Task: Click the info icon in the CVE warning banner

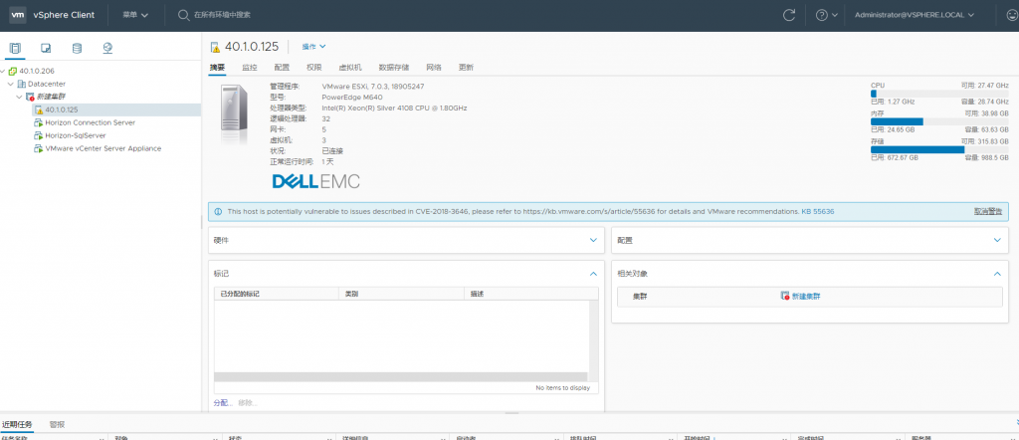Action: coord(218,212)
